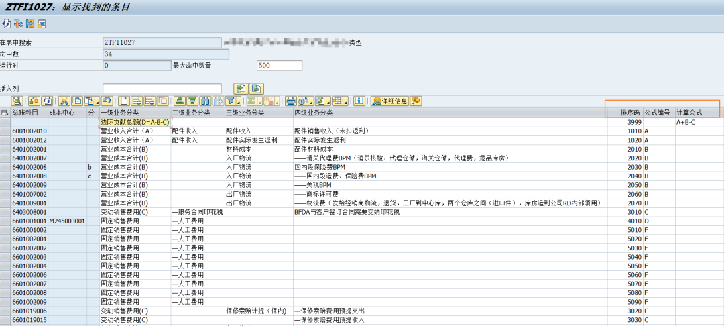
Task: Click the Find Next binoculars icon
Action: click(x=219, y=101)
